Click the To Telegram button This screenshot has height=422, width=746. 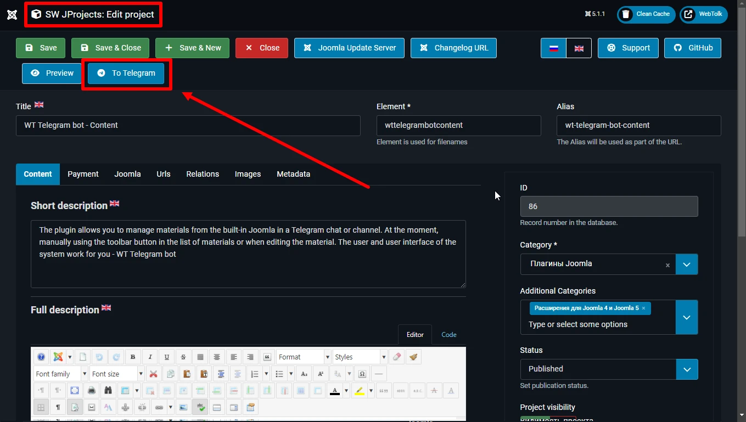click(126, 73)
